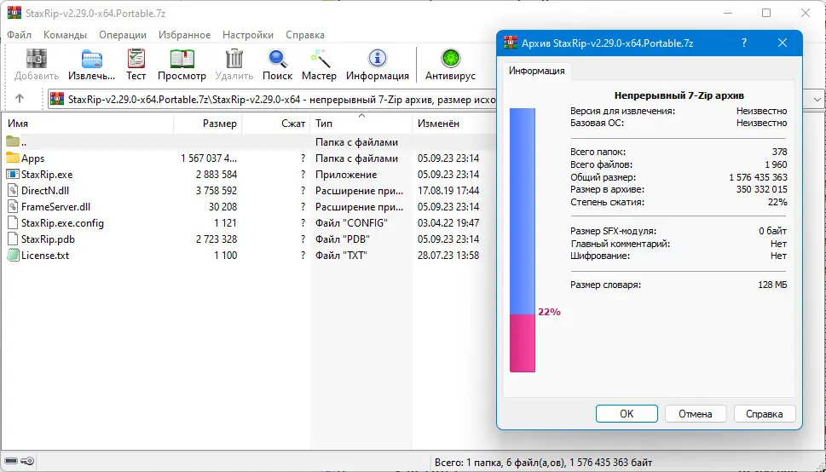
Task: Open the Справка menu in main window
Action: coord(305,35)
